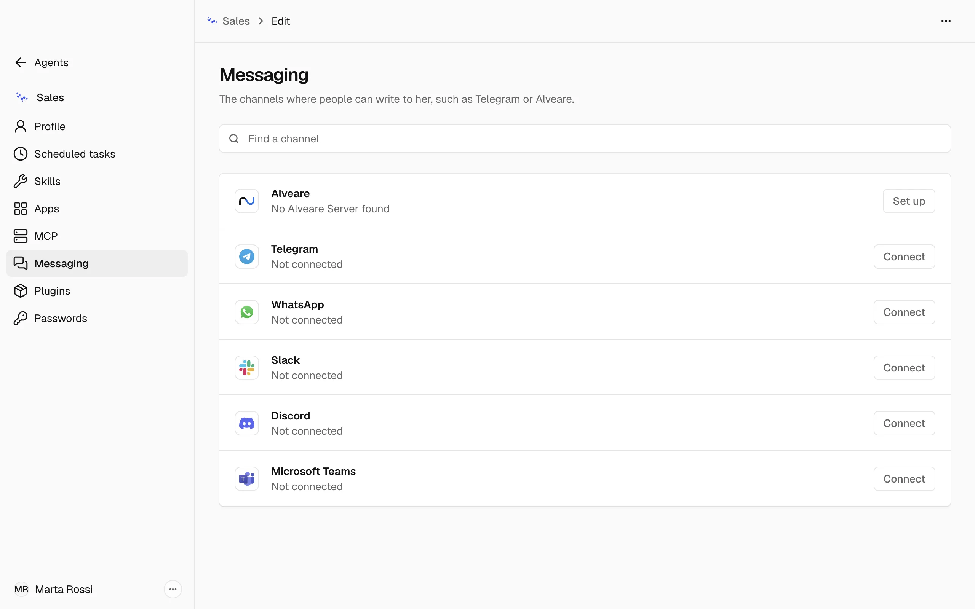The width and height of the screenshot is (975, 609).
Task: Click the Plugins box icon
Action: pos(21,291)
